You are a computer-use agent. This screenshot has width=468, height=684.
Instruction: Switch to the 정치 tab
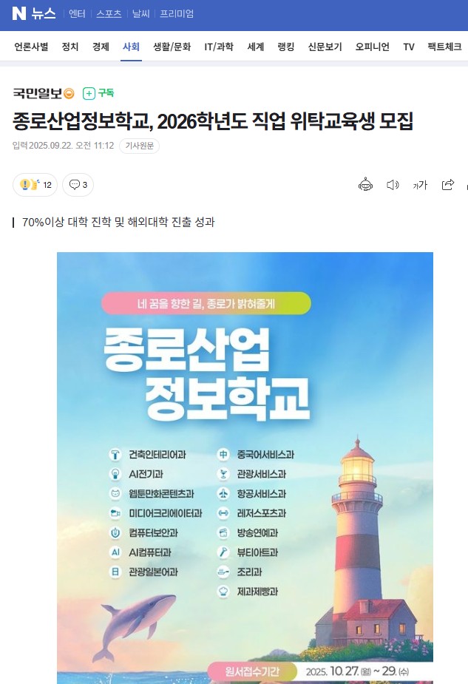pyautogui.click(x=70, y=47)
